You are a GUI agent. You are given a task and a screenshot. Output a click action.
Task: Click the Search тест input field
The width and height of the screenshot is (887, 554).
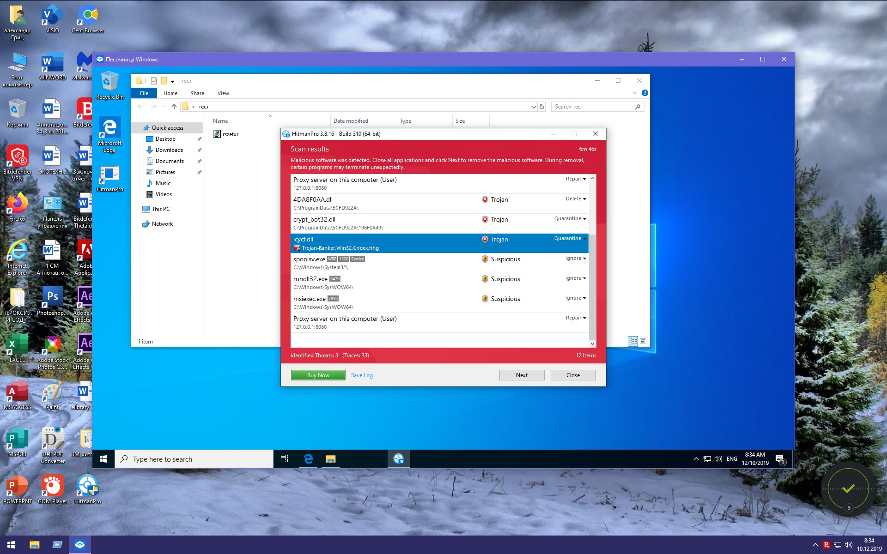[x=593, y=107]
